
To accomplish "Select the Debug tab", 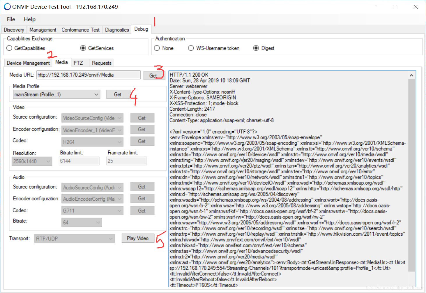I will [141, 29].
